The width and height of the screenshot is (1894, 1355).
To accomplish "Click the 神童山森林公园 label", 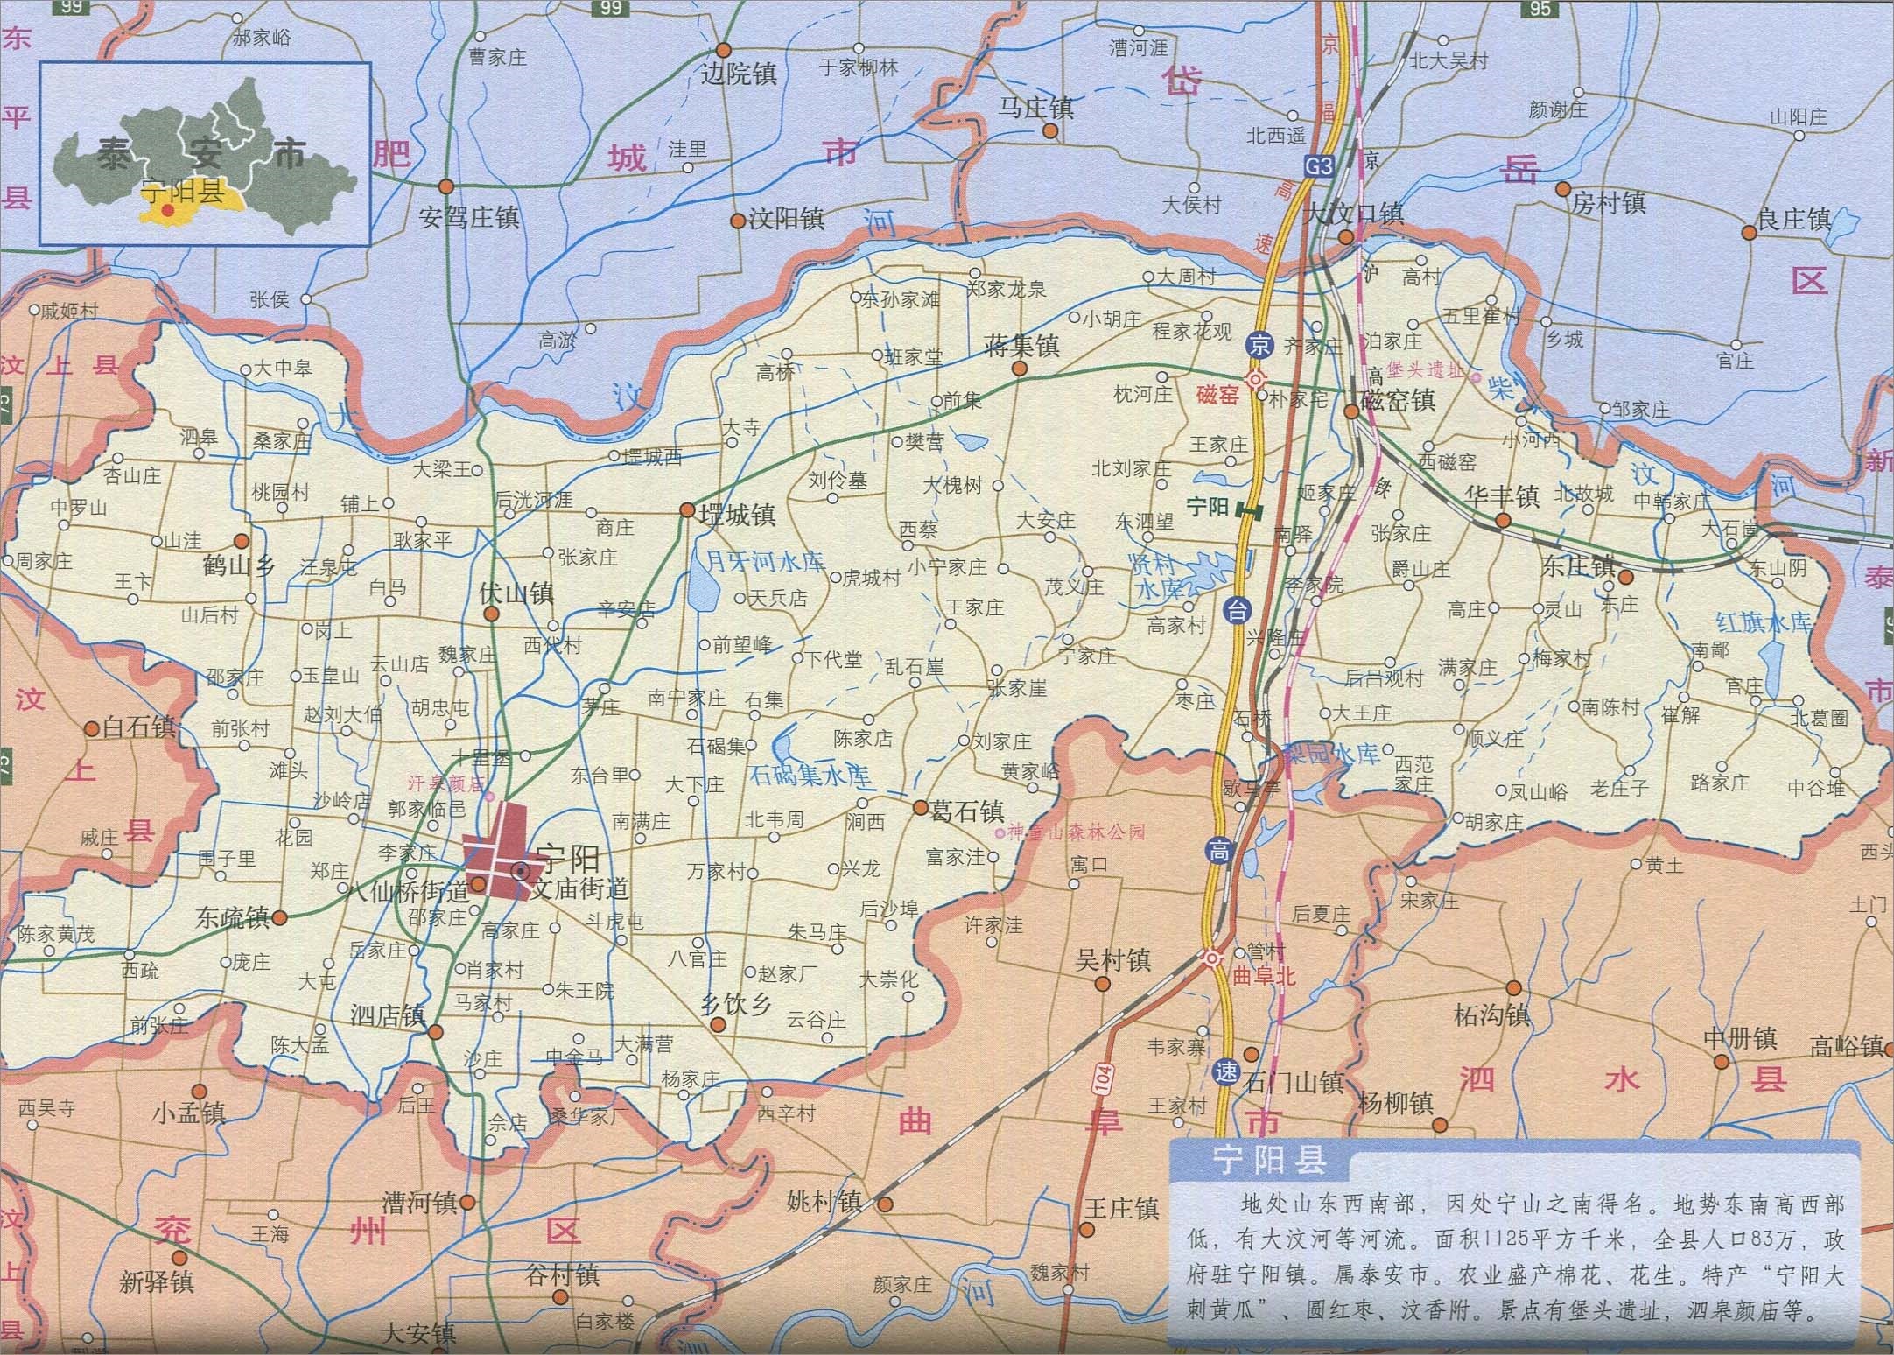I will [x=1075, y=832].
